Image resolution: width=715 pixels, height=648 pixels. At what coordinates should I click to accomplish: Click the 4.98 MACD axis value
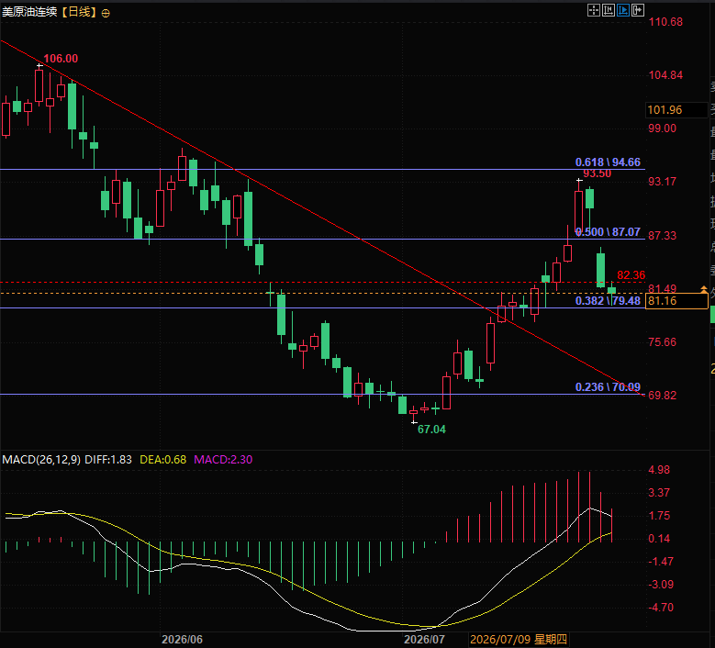[659, 470]
